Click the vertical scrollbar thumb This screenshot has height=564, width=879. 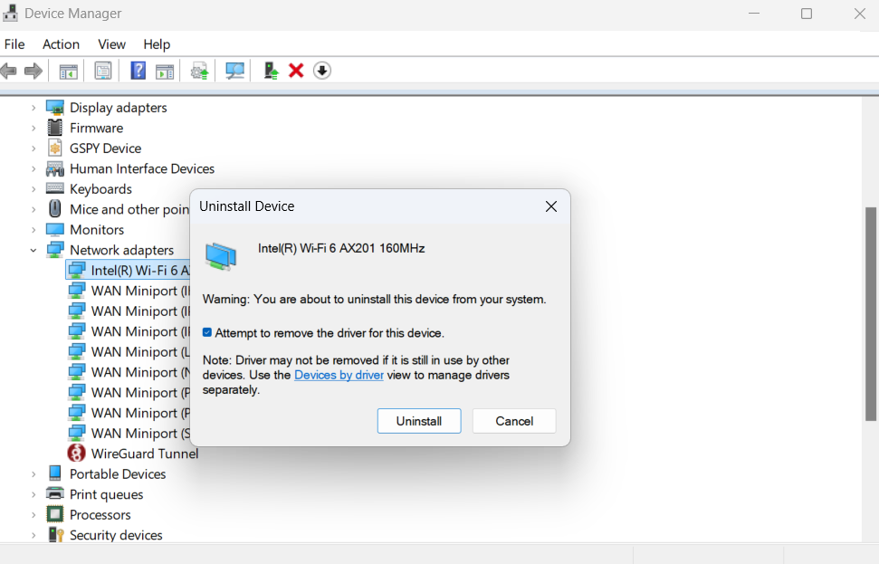tap(870, 314)
